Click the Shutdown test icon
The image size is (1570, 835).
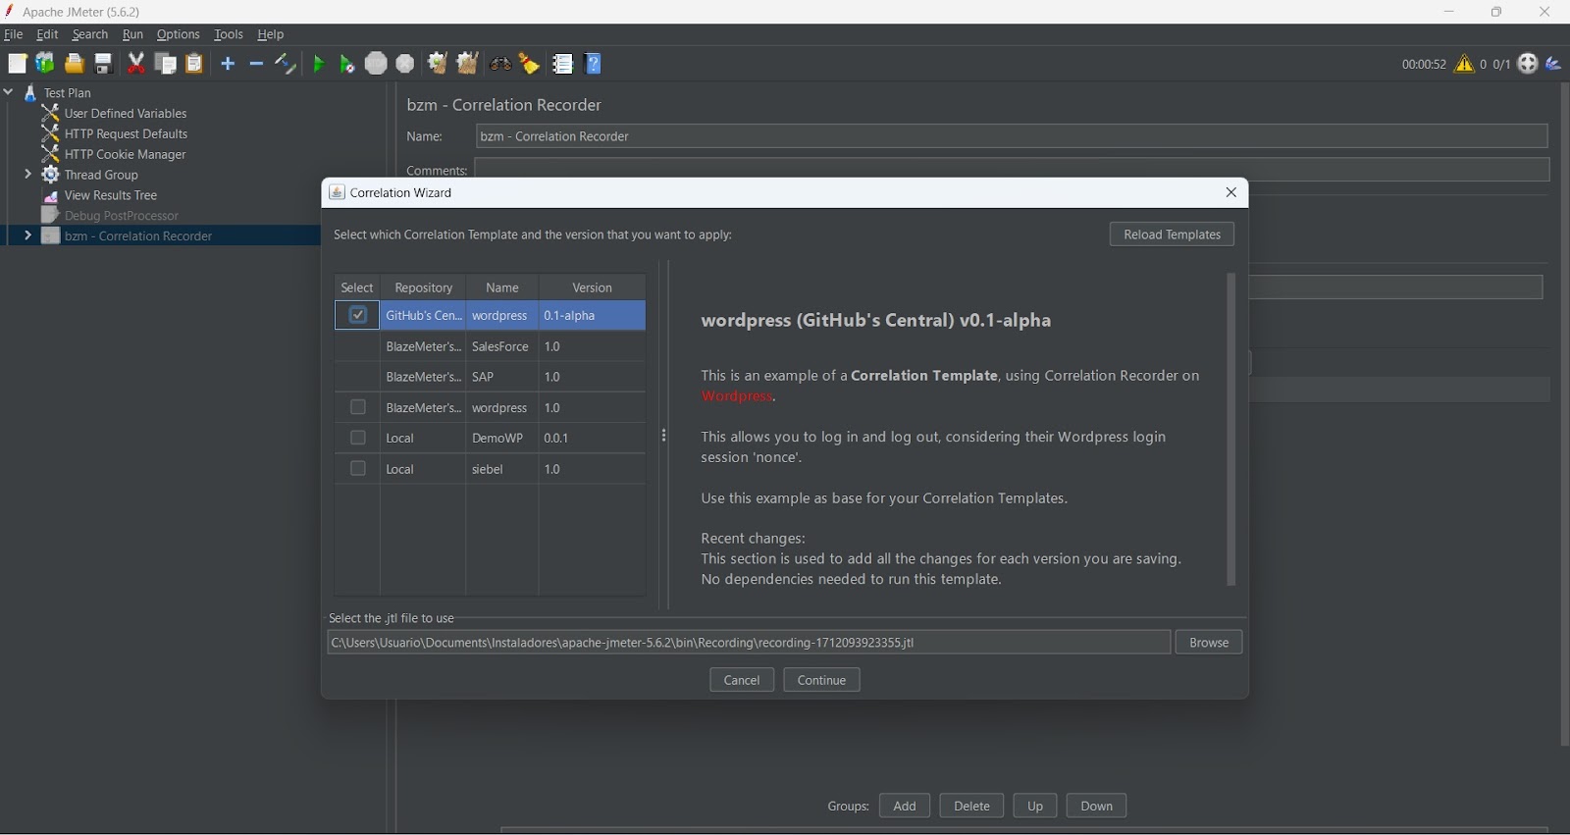pyautogui.click(x=405, y=64)
